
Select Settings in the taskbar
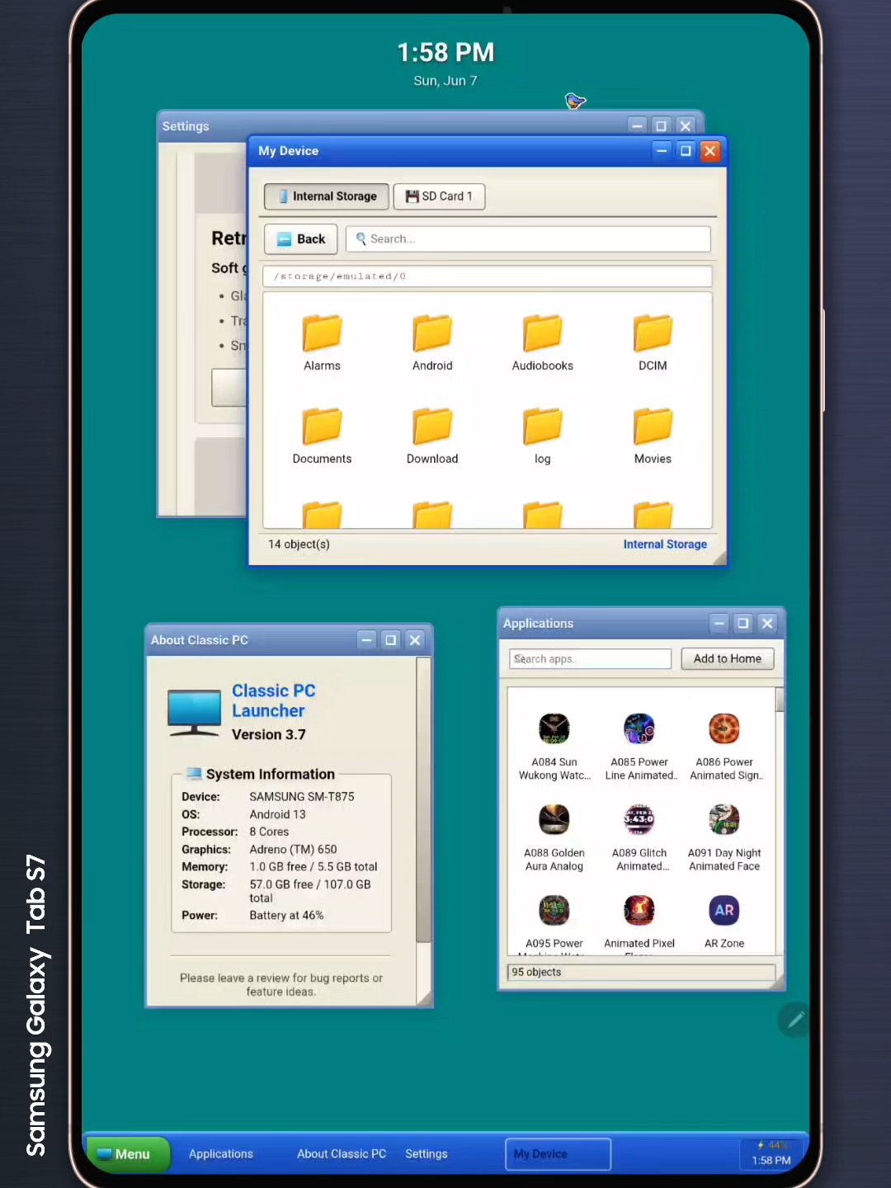(427, 1154)
